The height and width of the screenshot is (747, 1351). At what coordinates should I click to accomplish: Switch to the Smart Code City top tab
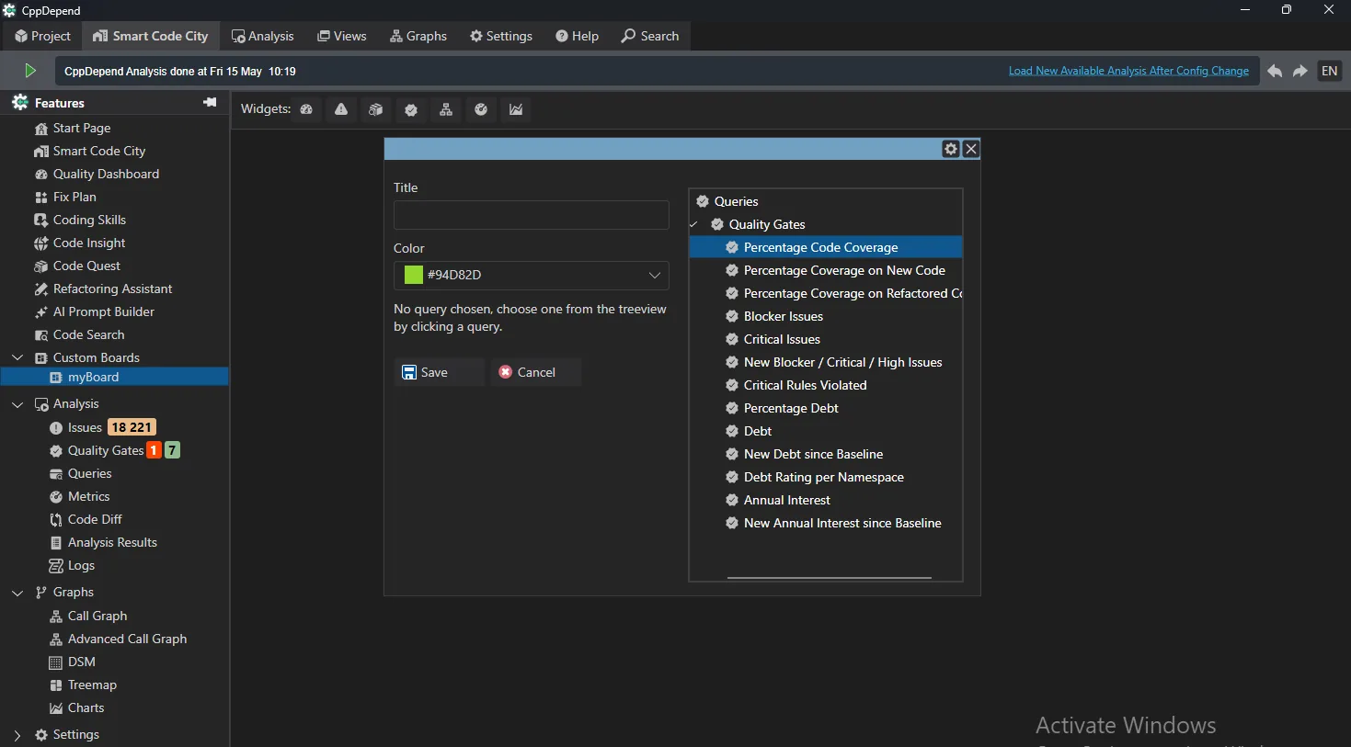(x=151, y=36)
